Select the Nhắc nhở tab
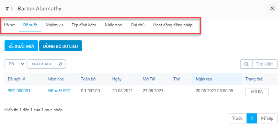This screenshot has width=280, height=129. (x=113, y=25)
